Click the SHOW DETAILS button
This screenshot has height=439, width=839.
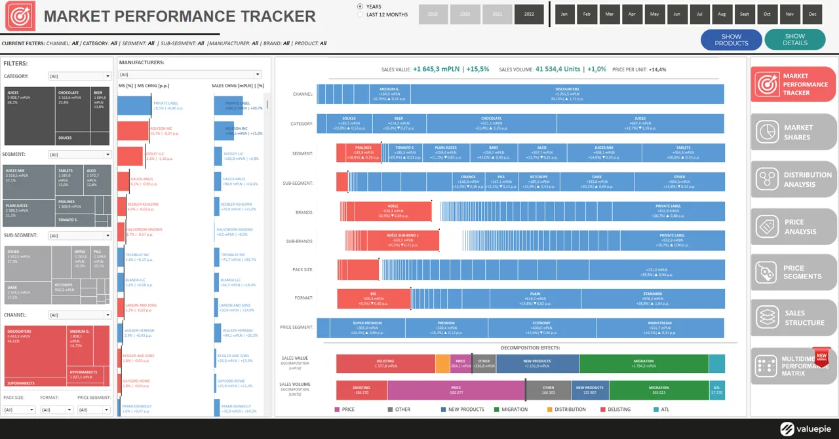tap(795, 40)
